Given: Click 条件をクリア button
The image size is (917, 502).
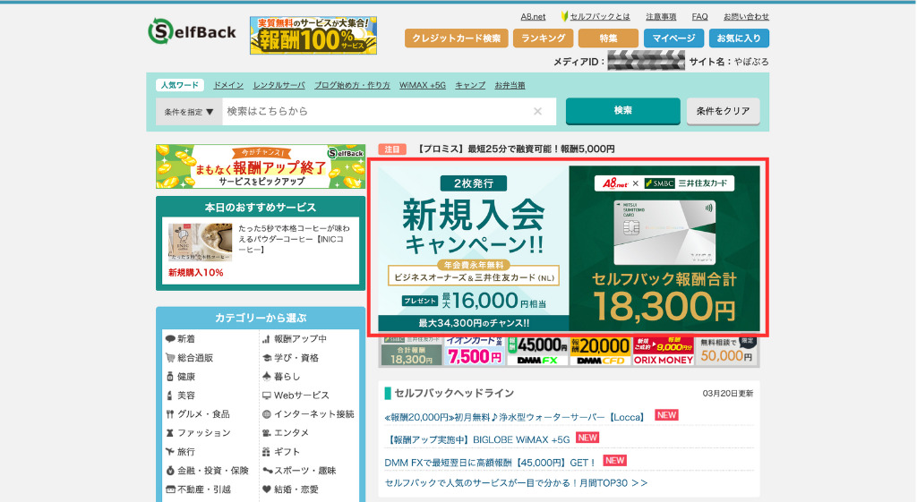Looking at the screenshot, I should pos(723,111).
